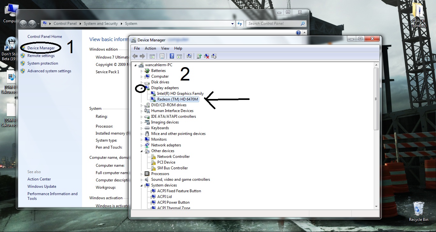Collapse the Other devices category
Viewport: 436px width, 232px height.
[141, 151]
